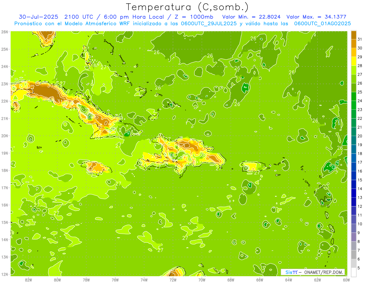Click the 76W longitude axis label
368x284 pixels.
pos(115,280)
